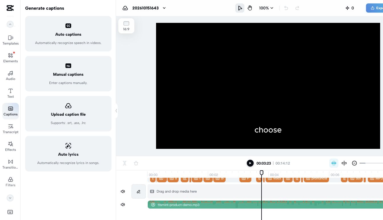Image resolution: width=383 pixels, height=220 pixels.
Task: Open the Transcript panel
Action: (x=11, y=129)
